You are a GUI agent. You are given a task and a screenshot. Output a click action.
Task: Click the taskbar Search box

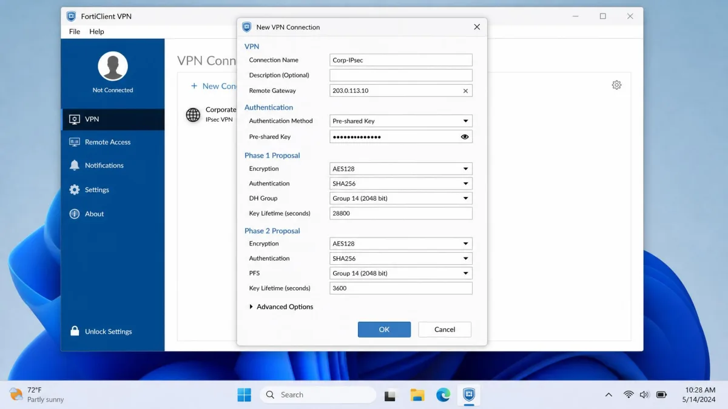(318, 395)
